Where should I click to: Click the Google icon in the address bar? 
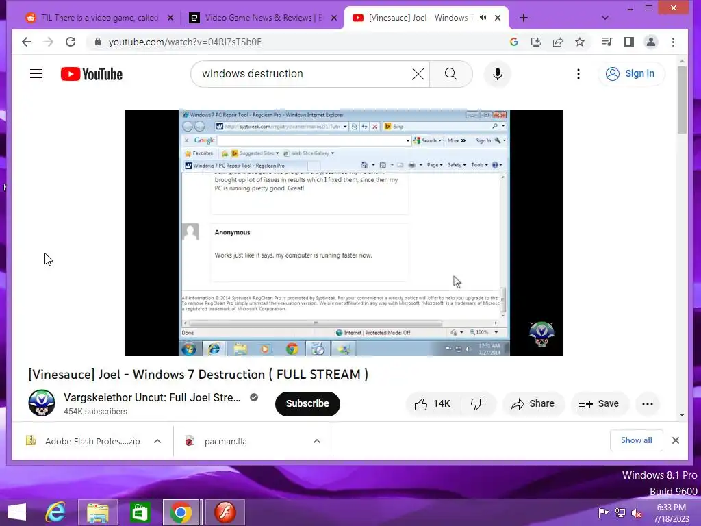(513, 42)
